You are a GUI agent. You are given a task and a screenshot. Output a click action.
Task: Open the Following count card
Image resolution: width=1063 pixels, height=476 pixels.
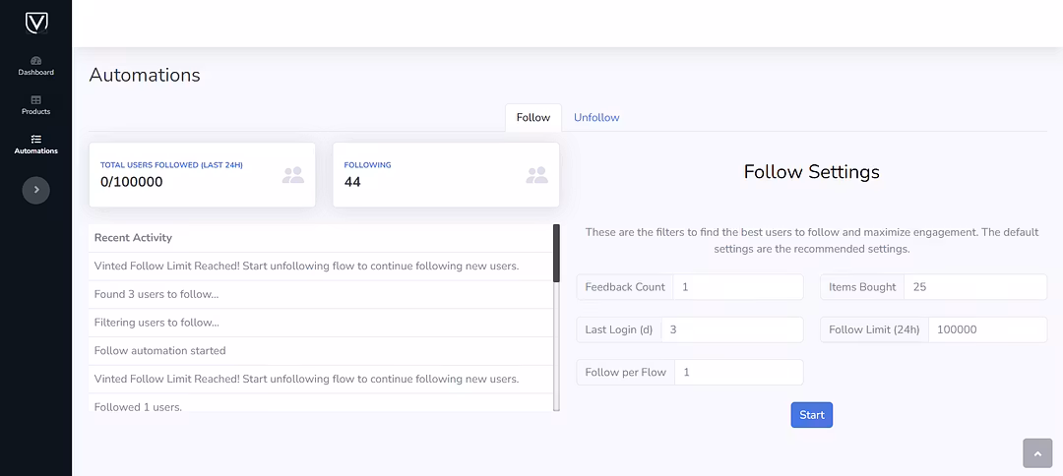[x=446, y=175]
